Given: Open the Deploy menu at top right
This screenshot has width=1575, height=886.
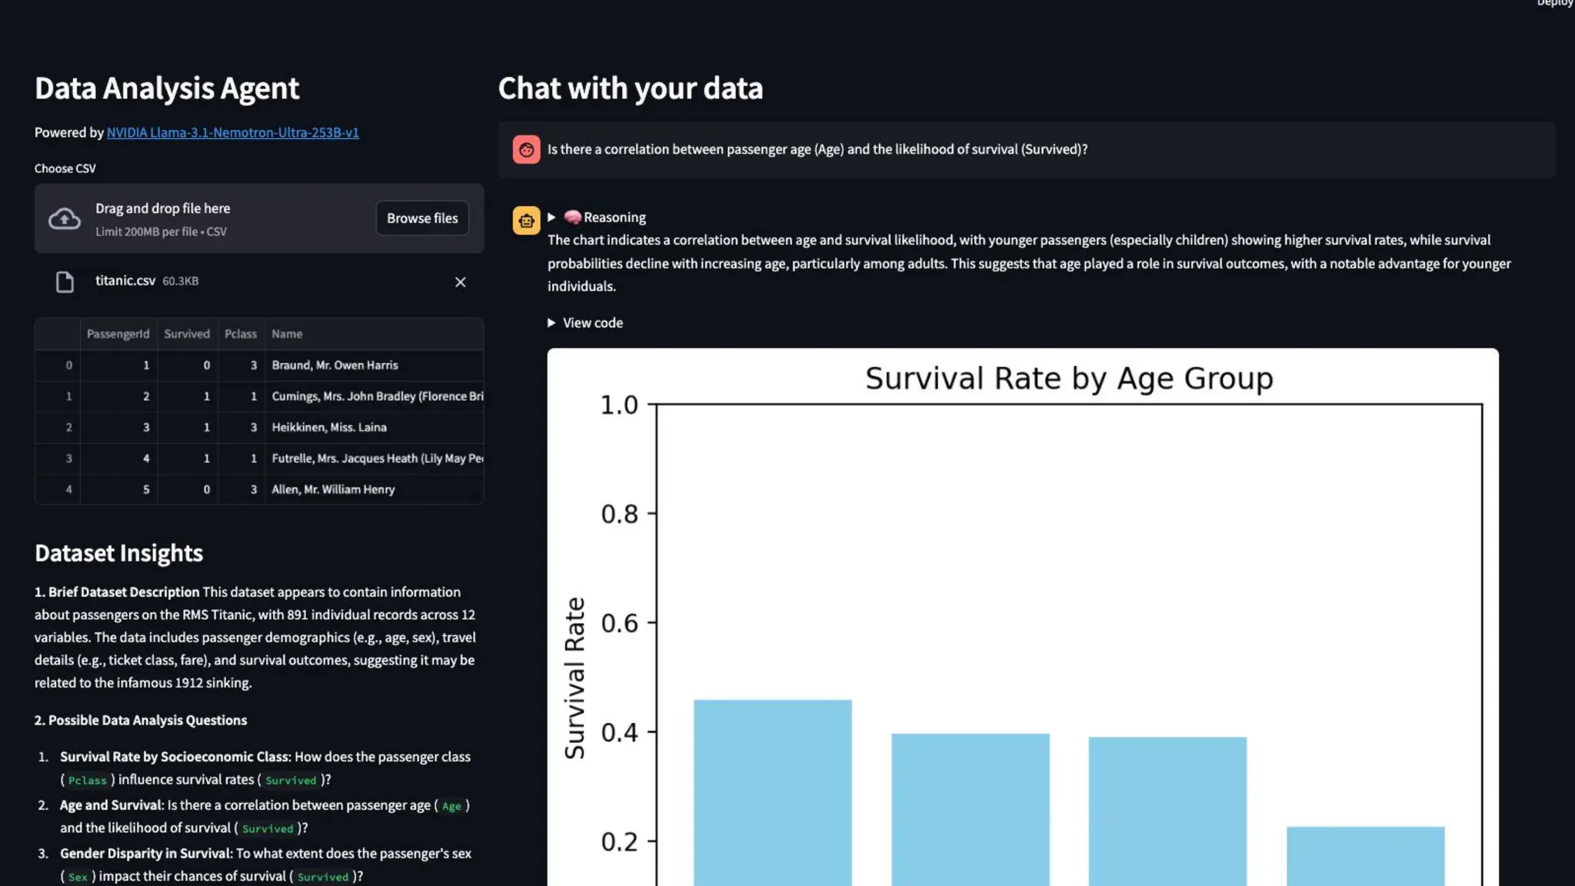Looking at the screenshot, I should pos(1553,4).
